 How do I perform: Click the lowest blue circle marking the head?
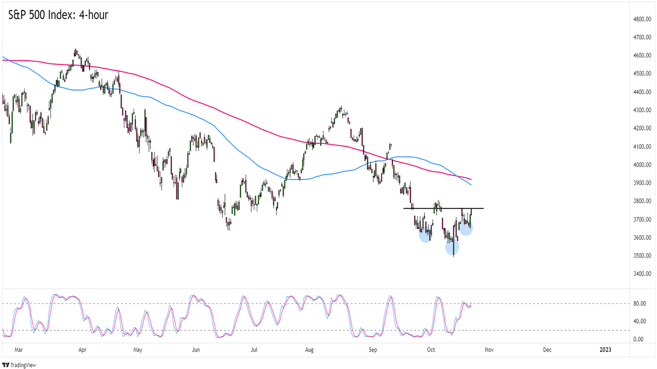(452, 248)
